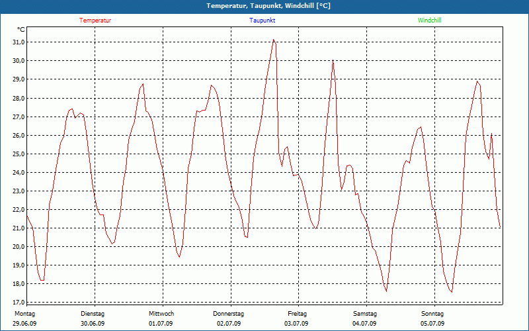Viewport: 529px width, 331px height.
Task: Click the Mittwoch day label
Action: click(x=161, y=314)
